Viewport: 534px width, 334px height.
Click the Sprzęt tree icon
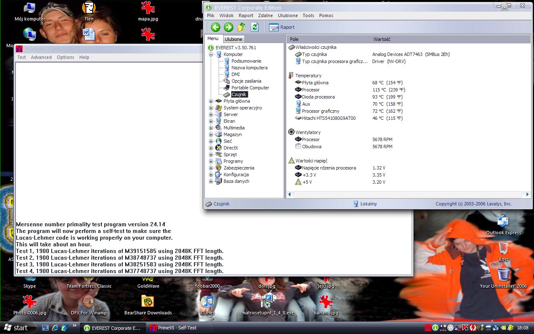(x=219, y=154)
